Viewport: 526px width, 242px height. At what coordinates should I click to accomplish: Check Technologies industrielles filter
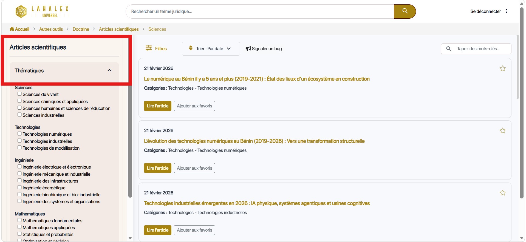pos(19,141)
